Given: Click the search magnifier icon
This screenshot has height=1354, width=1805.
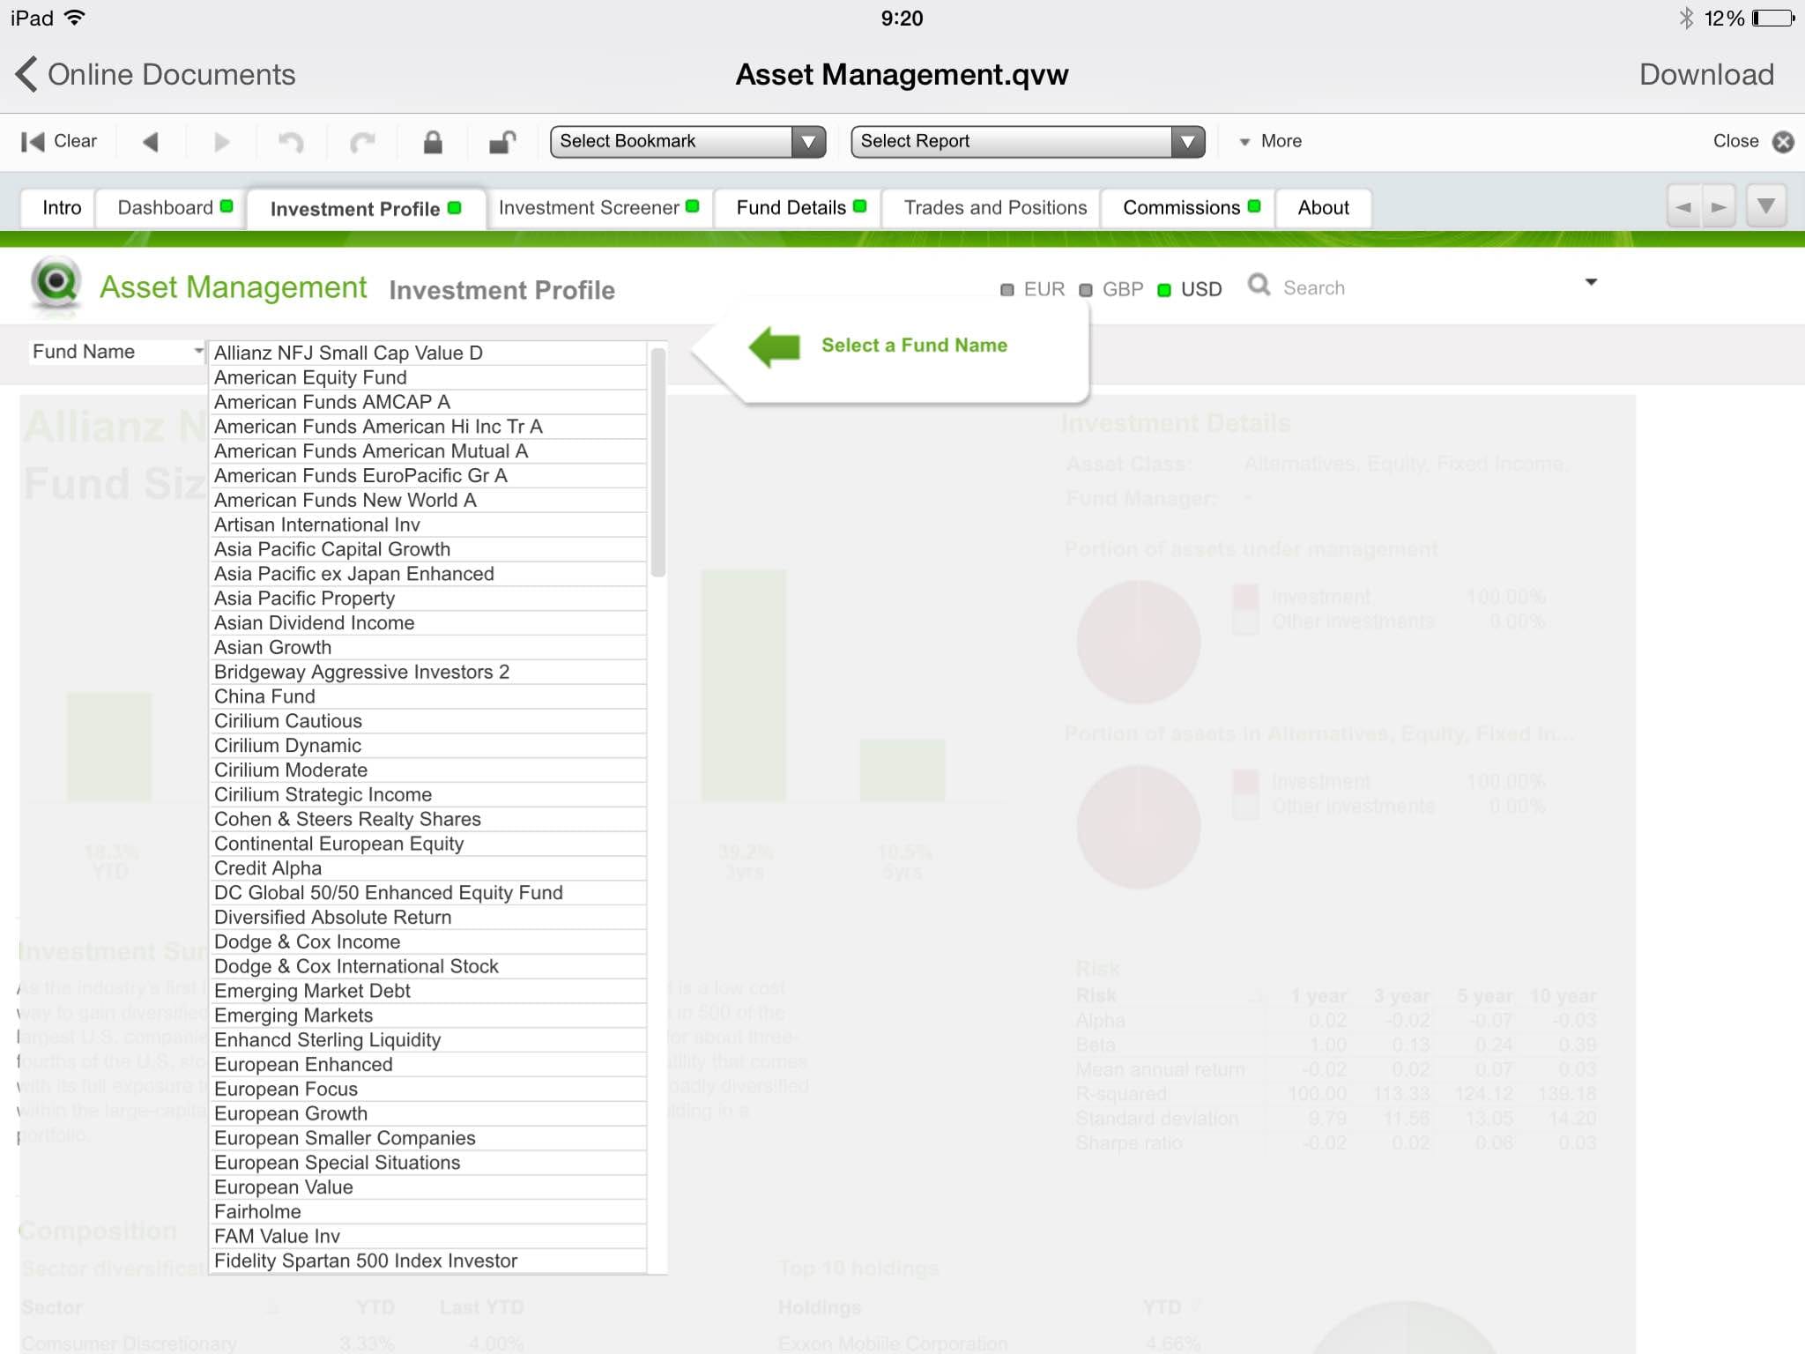Looking at the screenshot, I should (x=1259, y=286).
